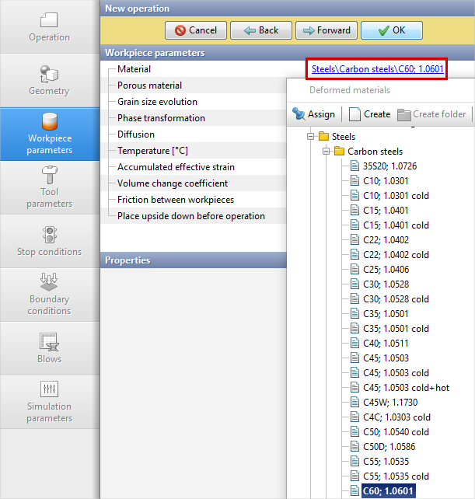The height and width of the screenshot is (499, 475).
Task: Select the Phase transformation parameter row
Action: [x=161, y=118]
